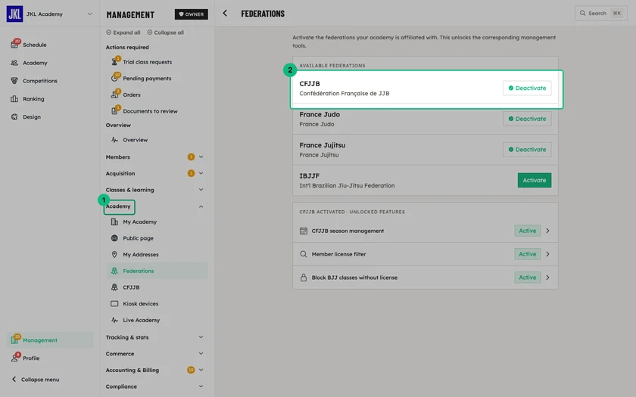Click the JKL Academy logo

click(14, 14)
